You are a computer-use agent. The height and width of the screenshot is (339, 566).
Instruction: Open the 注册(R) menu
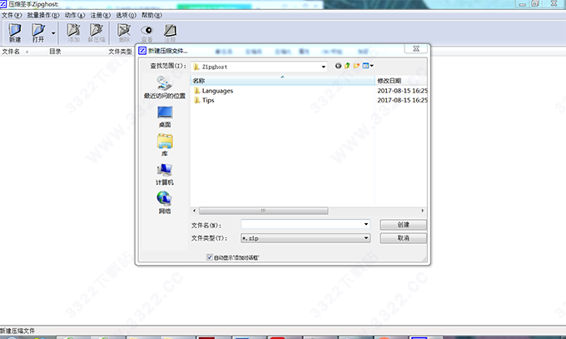point(101,15)
